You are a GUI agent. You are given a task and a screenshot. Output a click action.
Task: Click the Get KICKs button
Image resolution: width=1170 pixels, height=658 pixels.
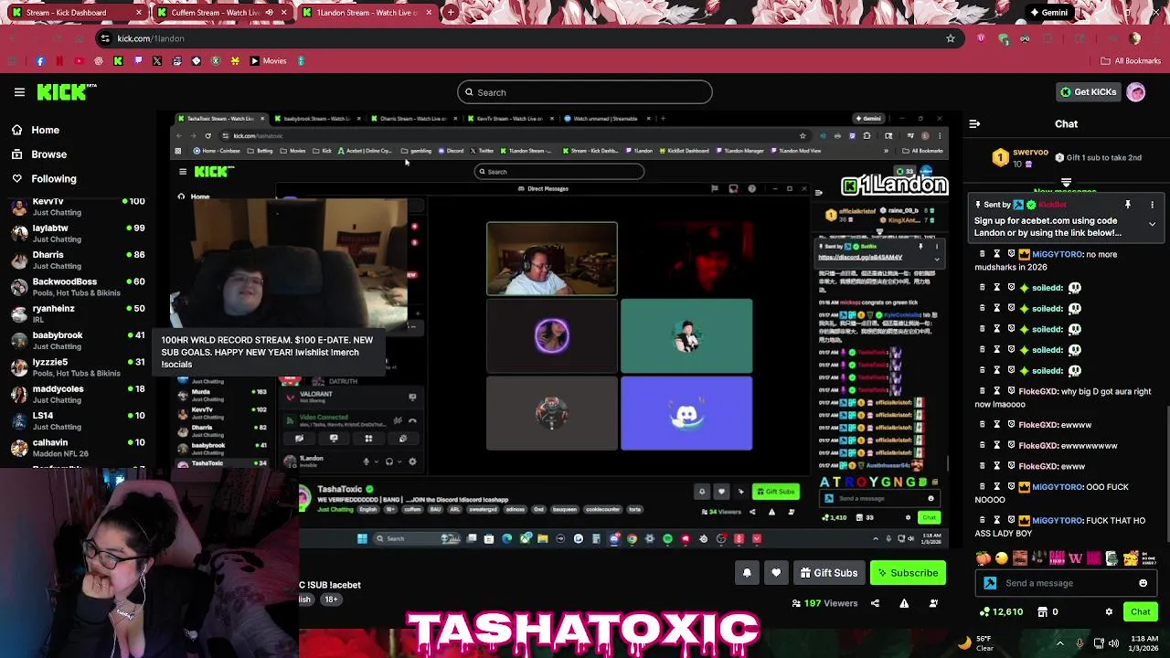pyautogui.click(x=1088, y=92)
